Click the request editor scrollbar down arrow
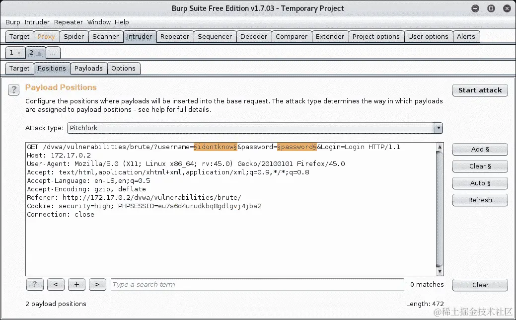Viewport: 516px width, 320px height. 440,272
